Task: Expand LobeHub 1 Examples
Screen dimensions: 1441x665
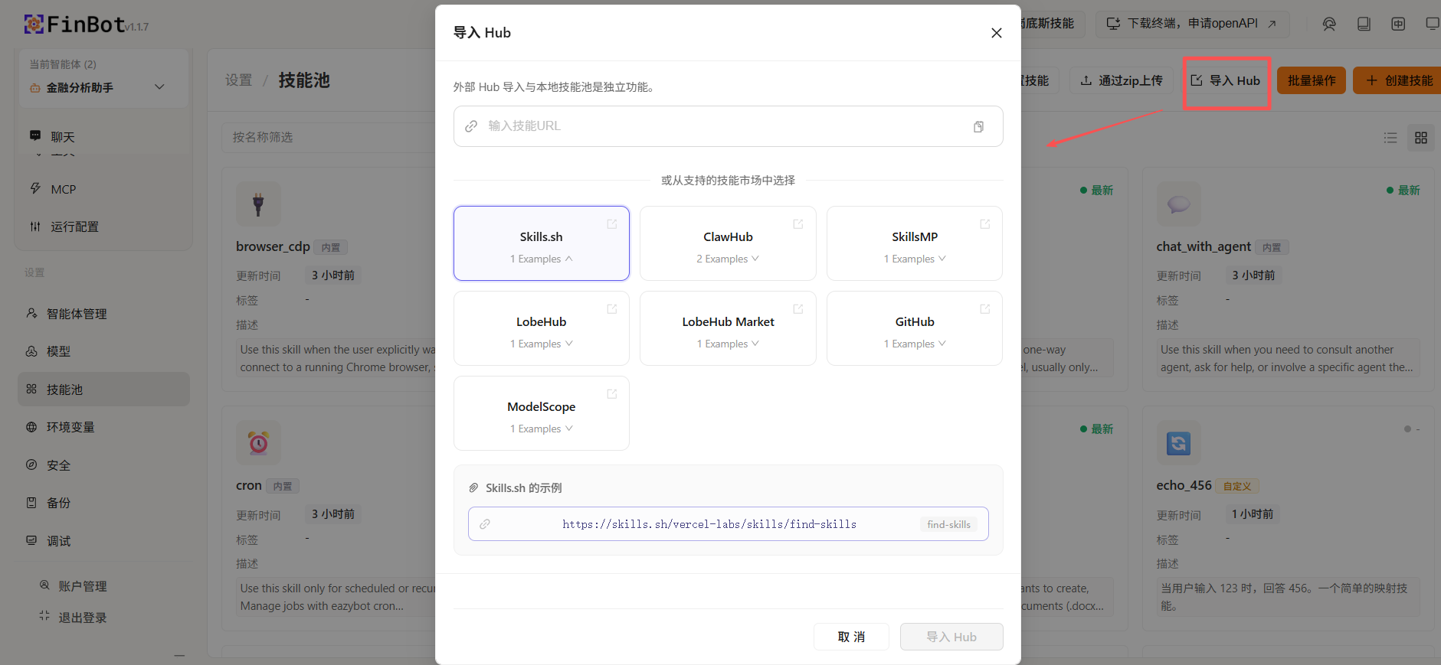Action: point(542,344)
